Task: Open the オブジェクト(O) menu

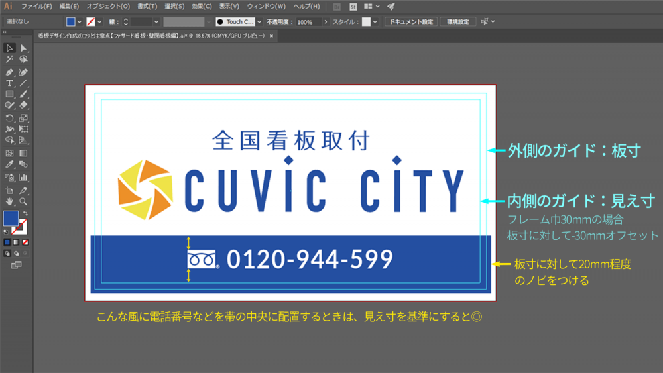Action: [108, 7]
